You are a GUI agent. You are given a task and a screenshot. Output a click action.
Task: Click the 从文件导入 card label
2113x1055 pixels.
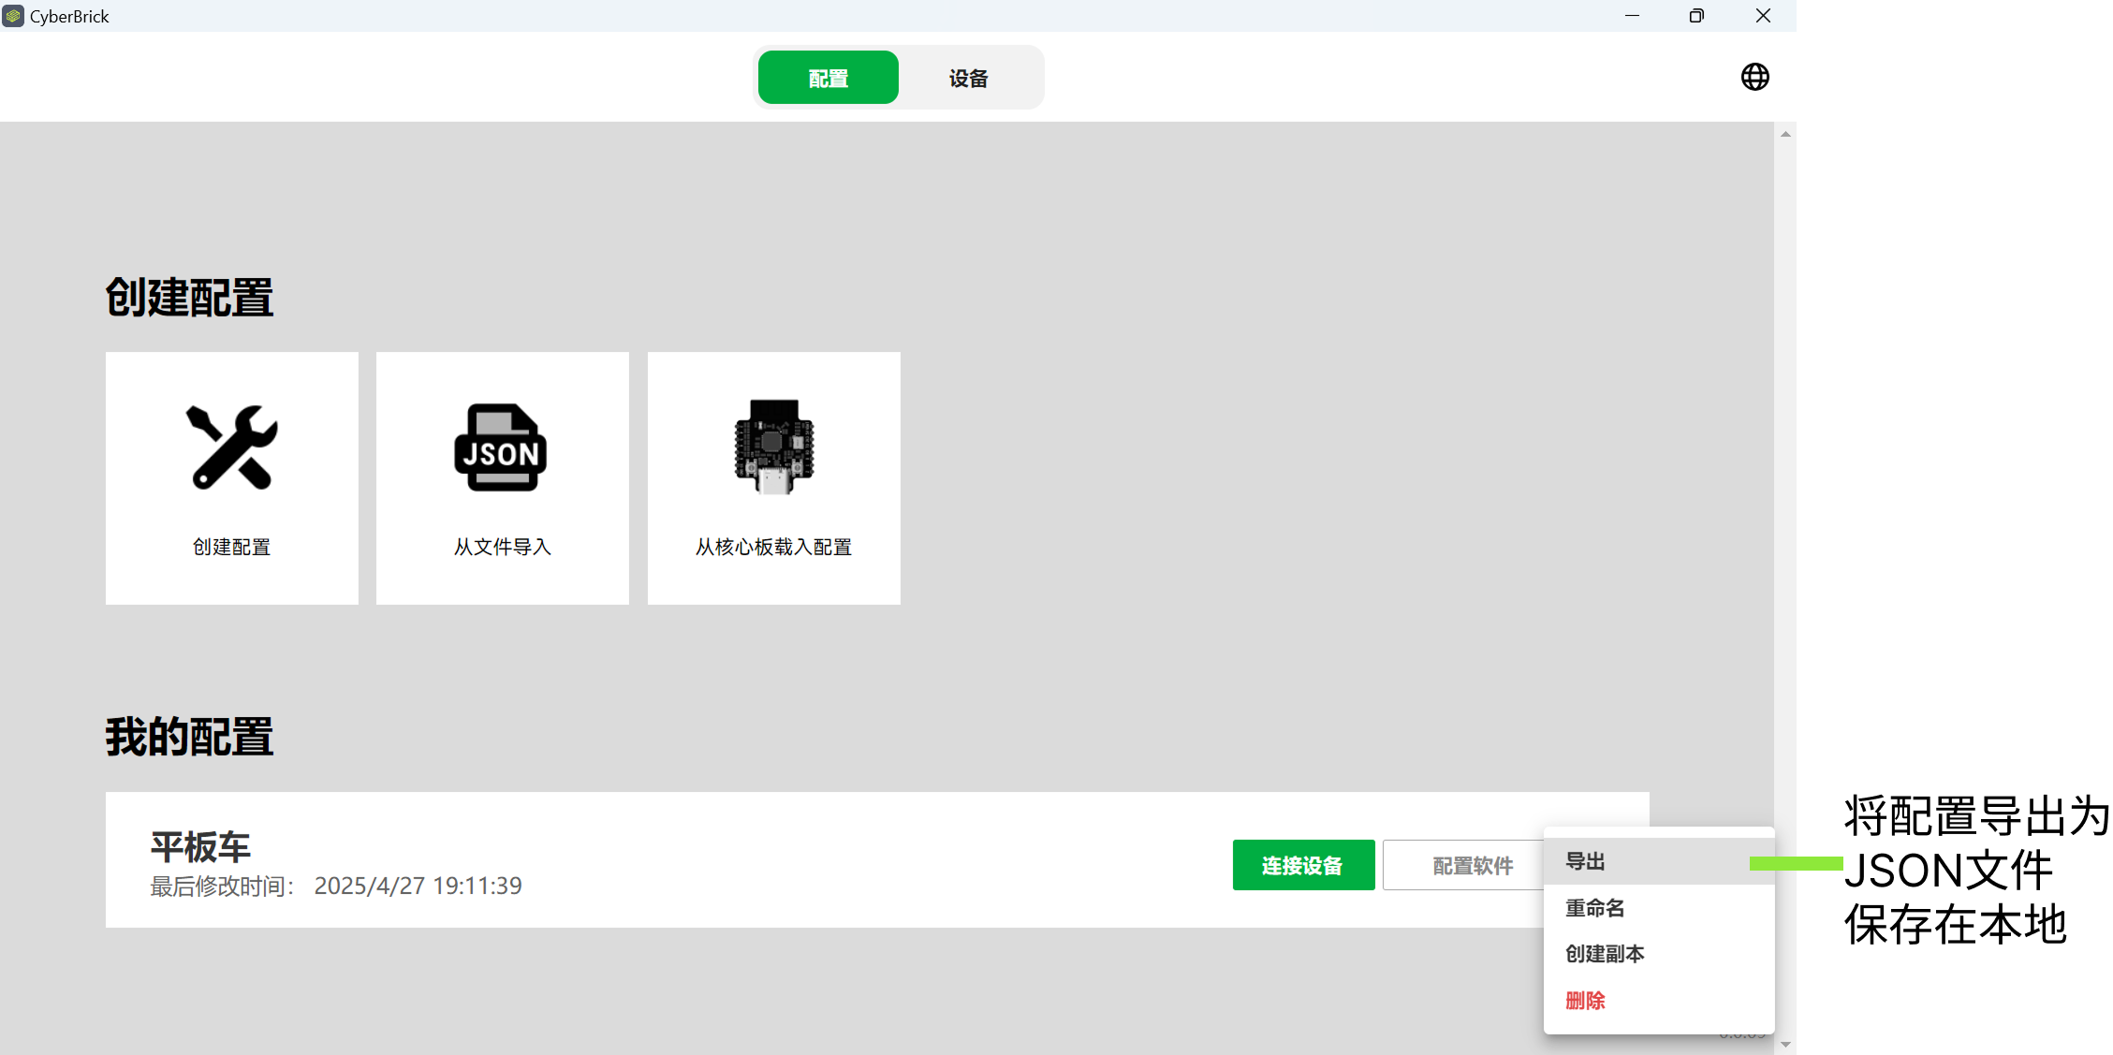503,547
